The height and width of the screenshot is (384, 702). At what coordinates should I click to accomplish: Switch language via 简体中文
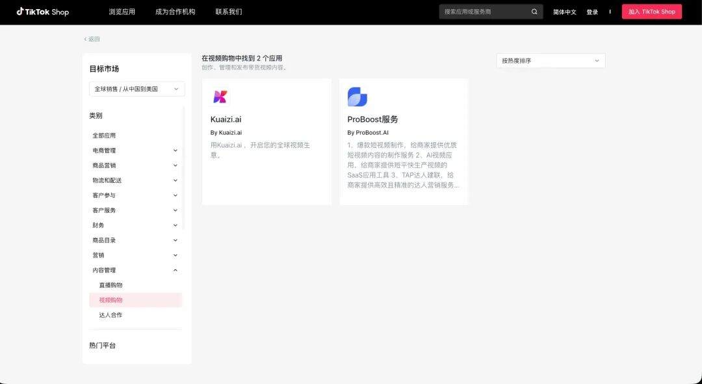pos(565,12)
